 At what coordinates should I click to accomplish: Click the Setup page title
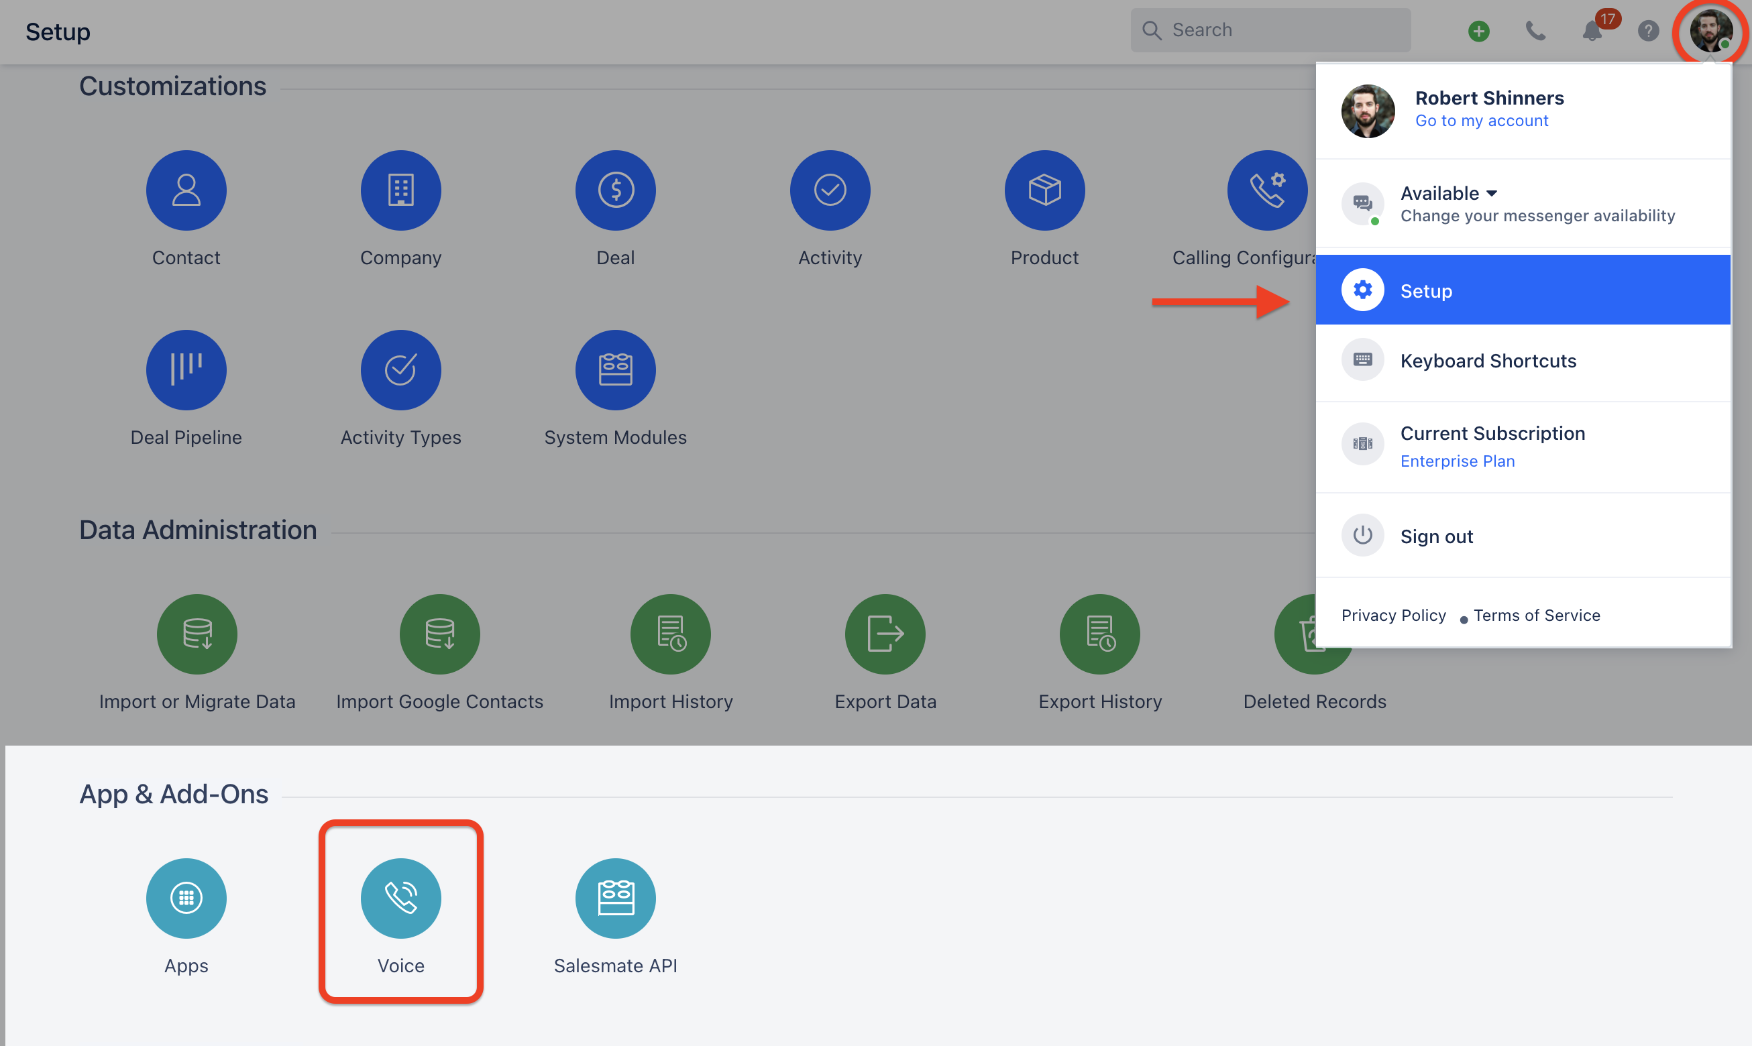point(58,32)
